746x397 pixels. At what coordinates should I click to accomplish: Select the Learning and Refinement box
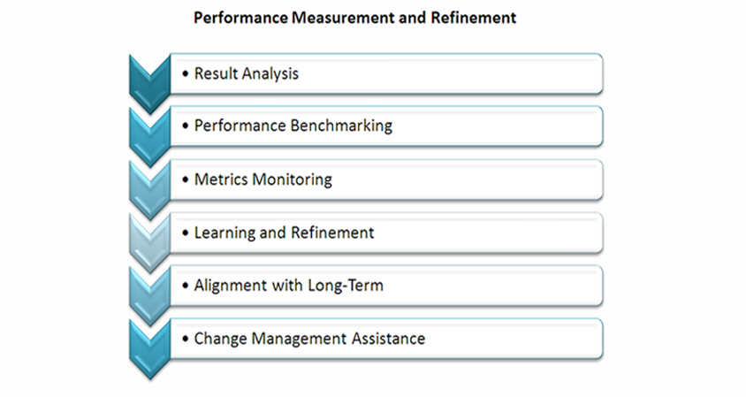(x=386, y=233)
